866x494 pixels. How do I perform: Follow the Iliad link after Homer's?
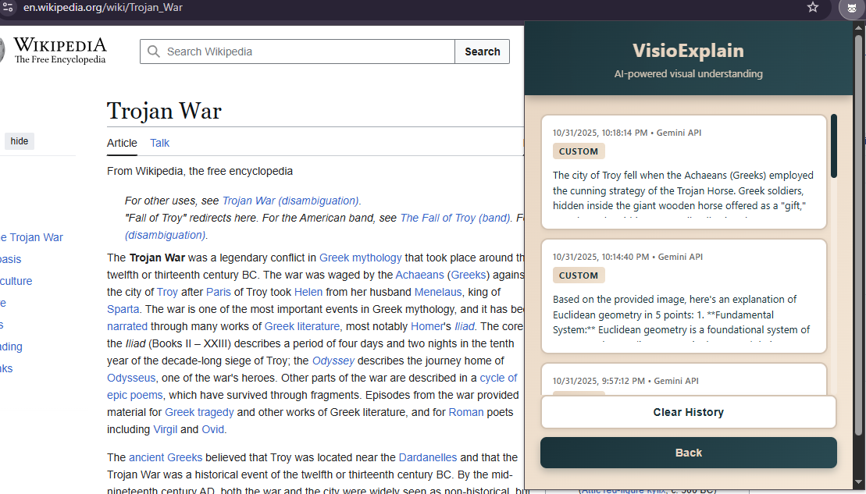coord(465,326)
